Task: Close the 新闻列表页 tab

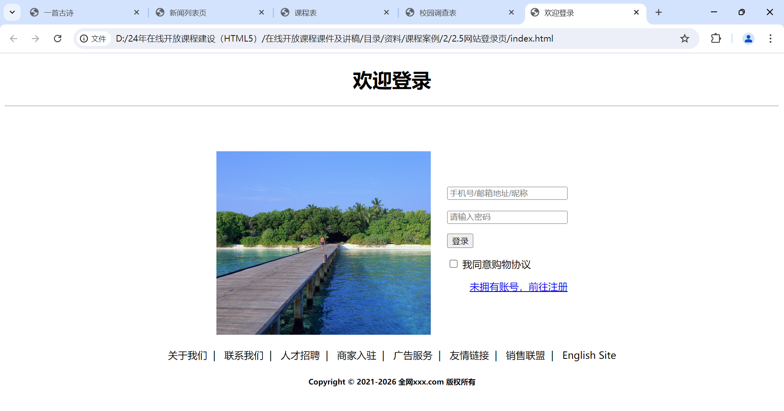Action: pyautogui.click(x=262, y=12)
